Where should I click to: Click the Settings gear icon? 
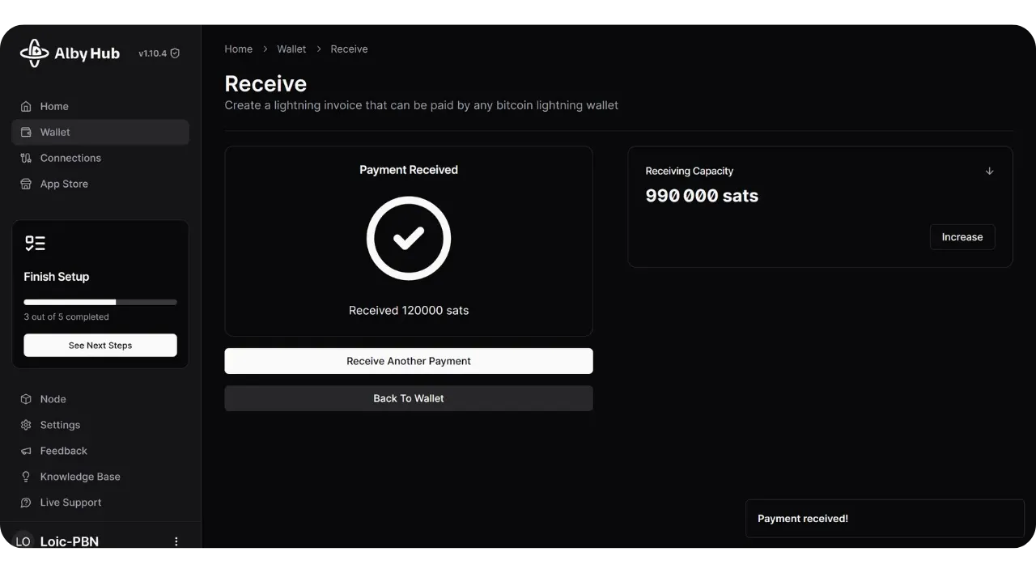(x=26, y=426)
